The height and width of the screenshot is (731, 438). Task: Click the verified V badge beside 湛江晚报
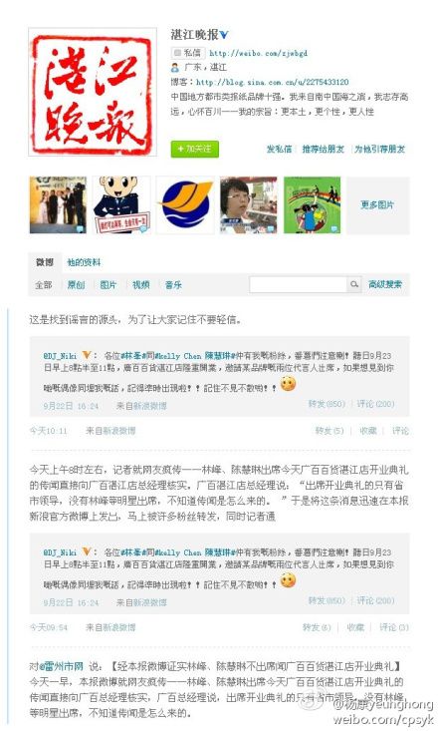224,35
